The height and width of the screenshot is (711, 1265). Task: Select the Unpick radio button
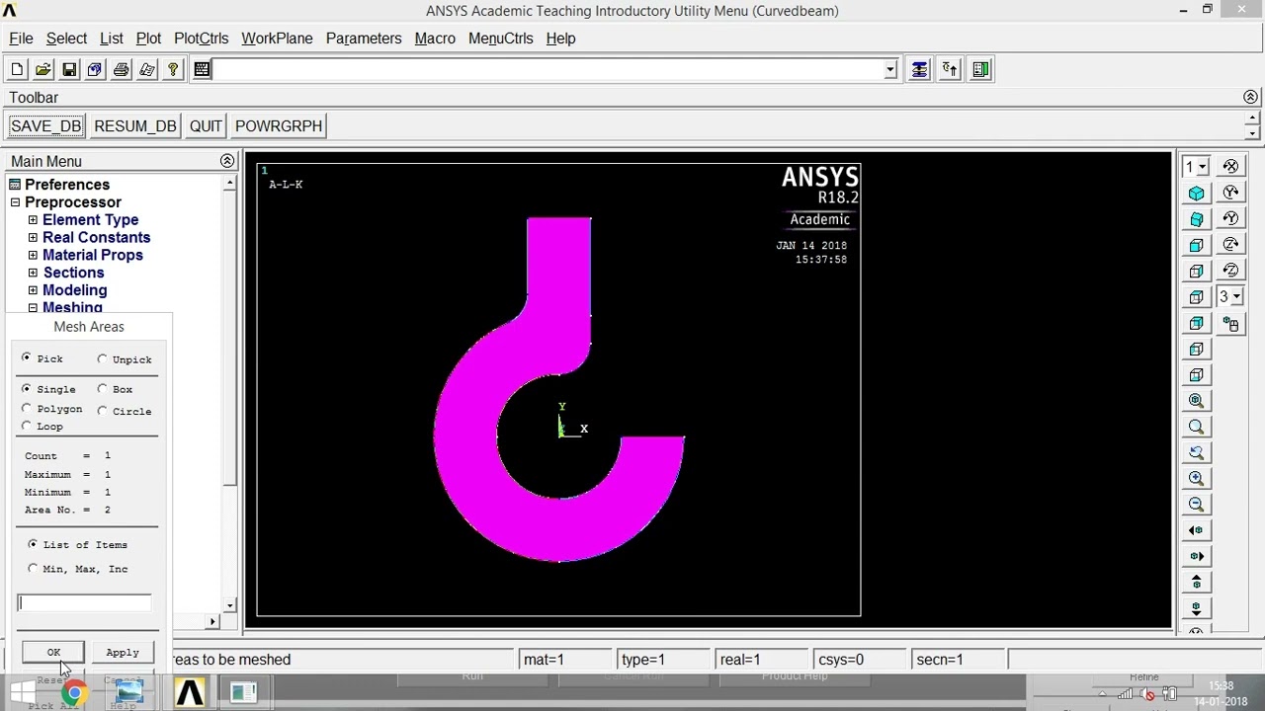102,358
